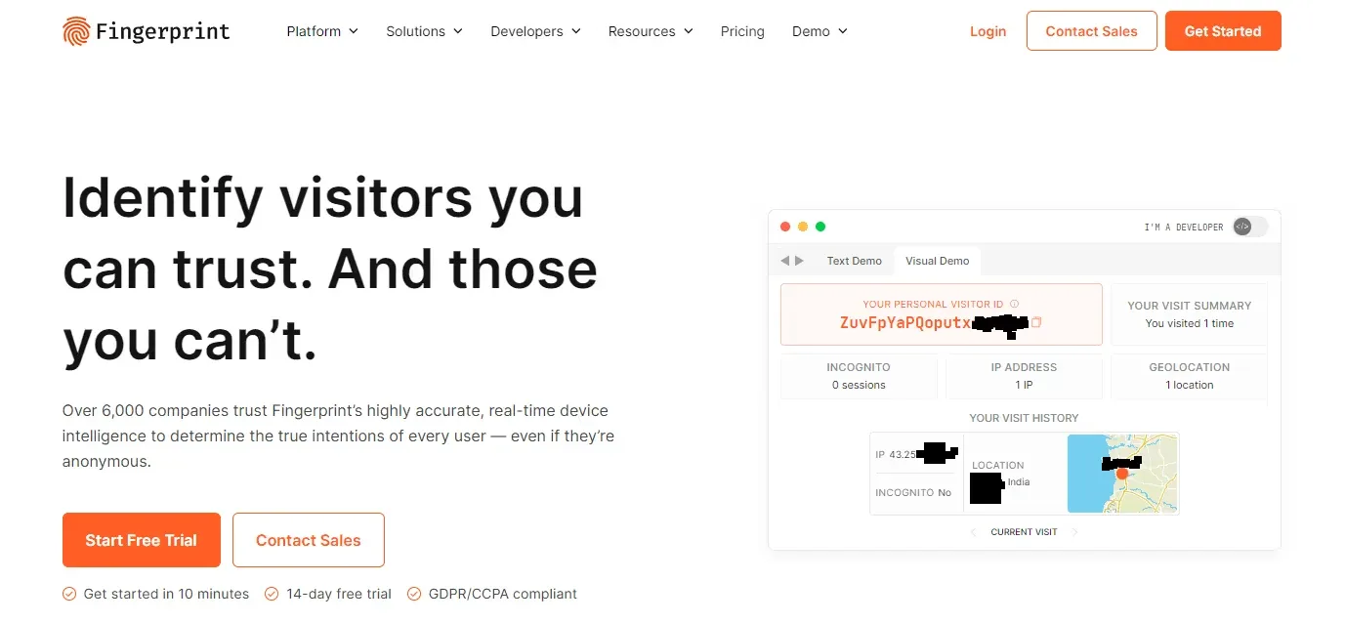Click the Fingerprint wordmark text
The image size is (1345, 623).
pos(163,31)
